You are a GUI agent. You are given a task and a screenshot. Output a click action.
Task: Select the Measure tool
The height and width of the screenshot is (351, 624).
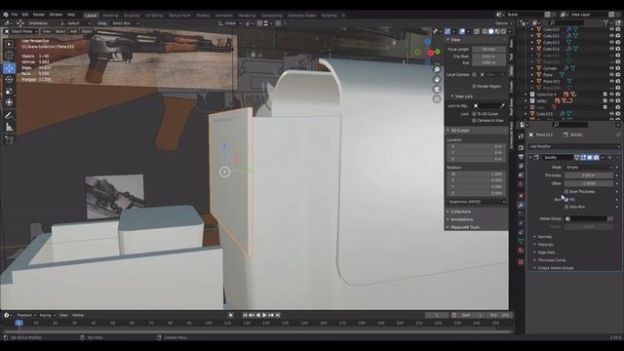tap(9, 128)
